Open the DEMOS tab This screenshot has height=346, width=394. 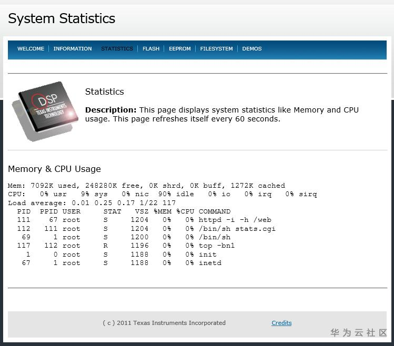(252, 49)
